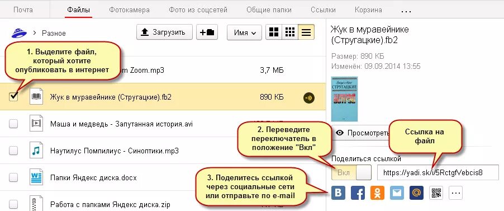Open the Yandex Disk UFO root icon
Screen dimensions: 504x211
click(x=19, y=33)
